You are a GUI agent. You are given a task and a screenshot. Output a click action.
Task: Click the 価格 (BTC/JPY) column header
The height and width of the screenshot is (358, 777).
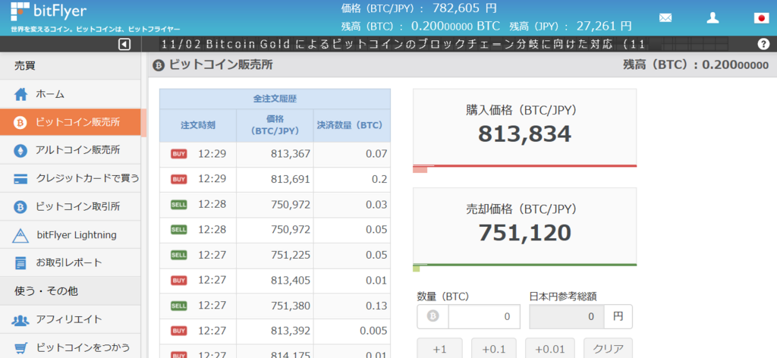click(275, 126)
